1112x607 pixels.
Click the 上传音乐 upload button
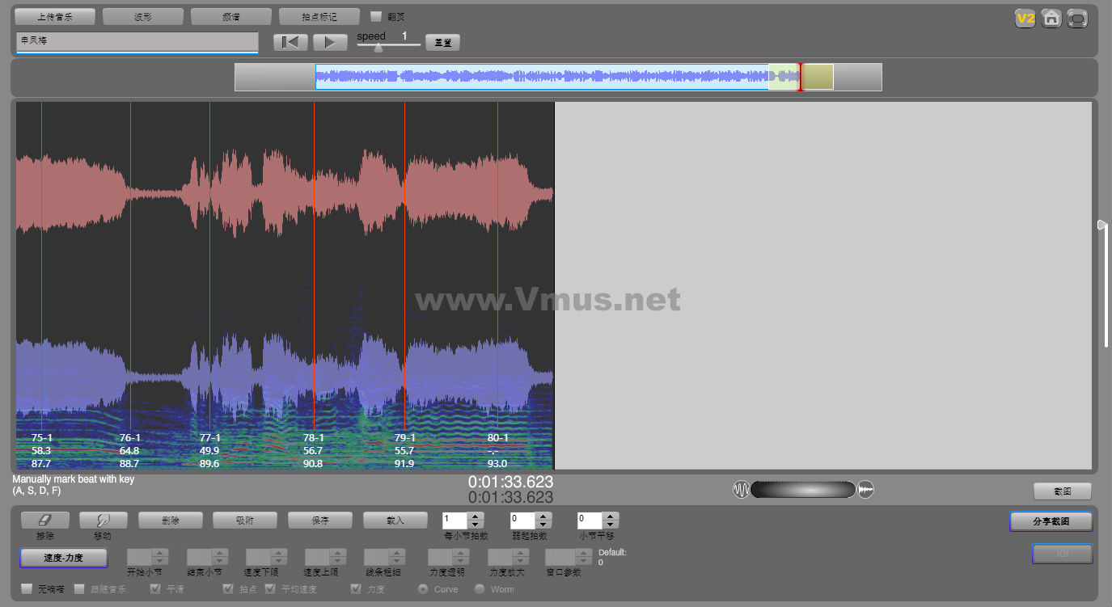pos(55,16)
